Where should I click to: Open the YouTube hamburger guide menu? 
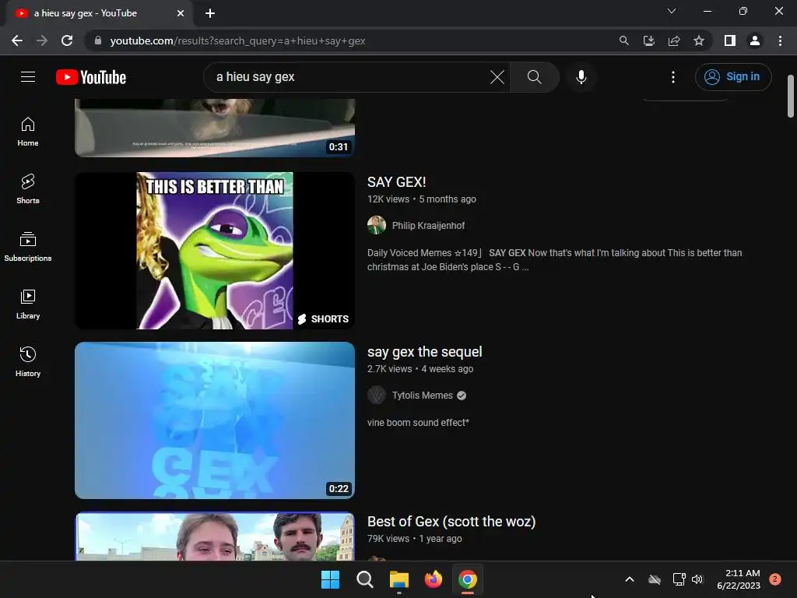(x=28, y=77)
